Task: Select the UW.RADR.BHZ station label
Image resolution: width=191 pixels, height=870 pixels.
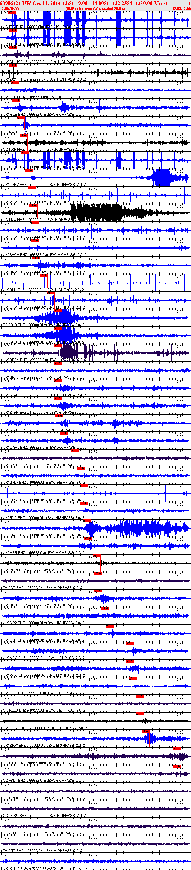Action: (15, 465)
